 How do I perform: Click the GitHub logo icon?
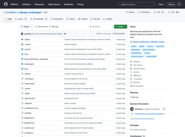click(6, 4)
